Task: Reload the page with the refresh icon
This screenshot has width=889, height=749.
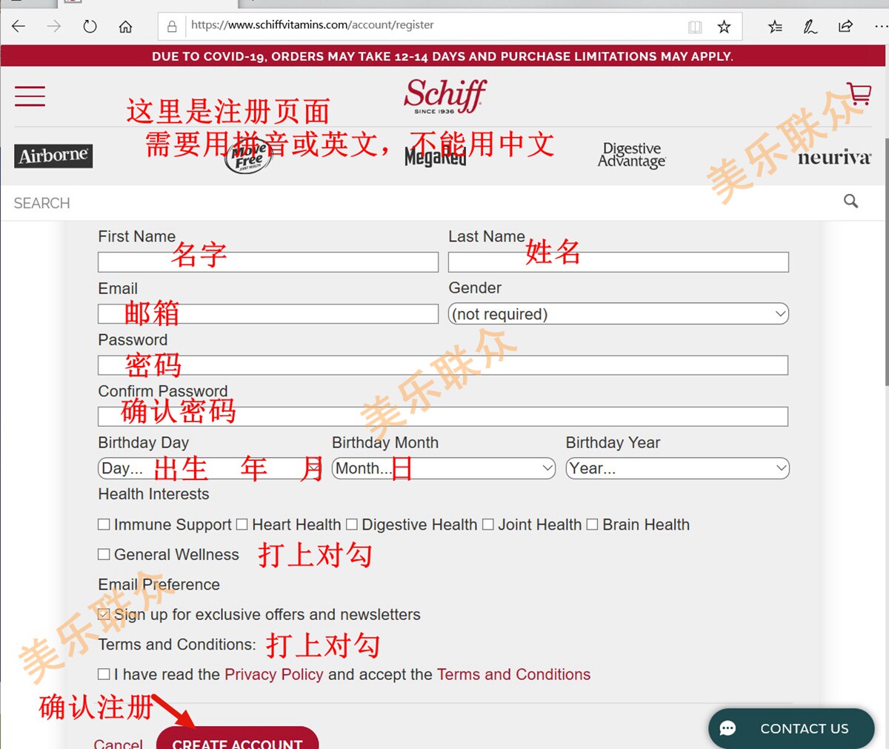Action: coord(90,27)
